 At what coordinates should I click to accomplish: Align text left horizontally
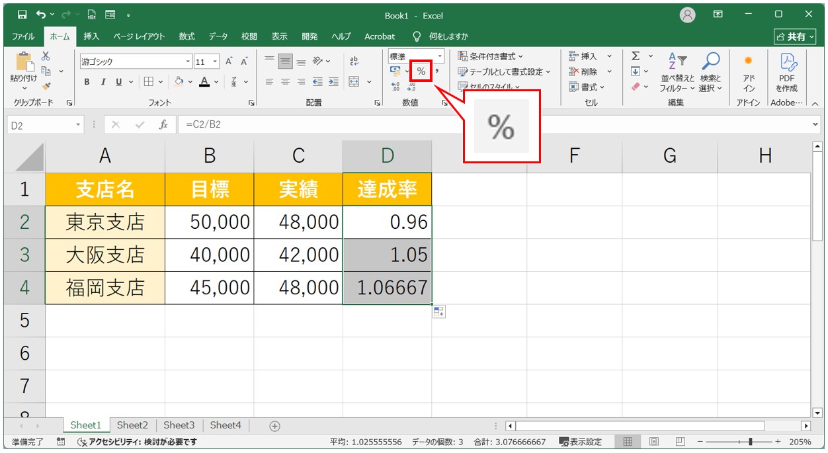point(269,82)
